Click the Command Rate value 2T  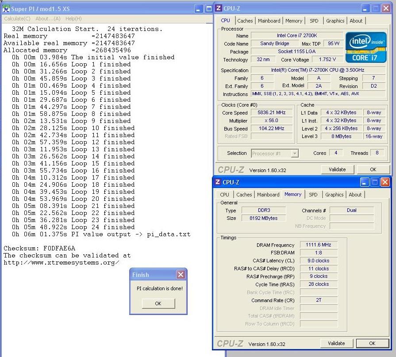point(319,300)
